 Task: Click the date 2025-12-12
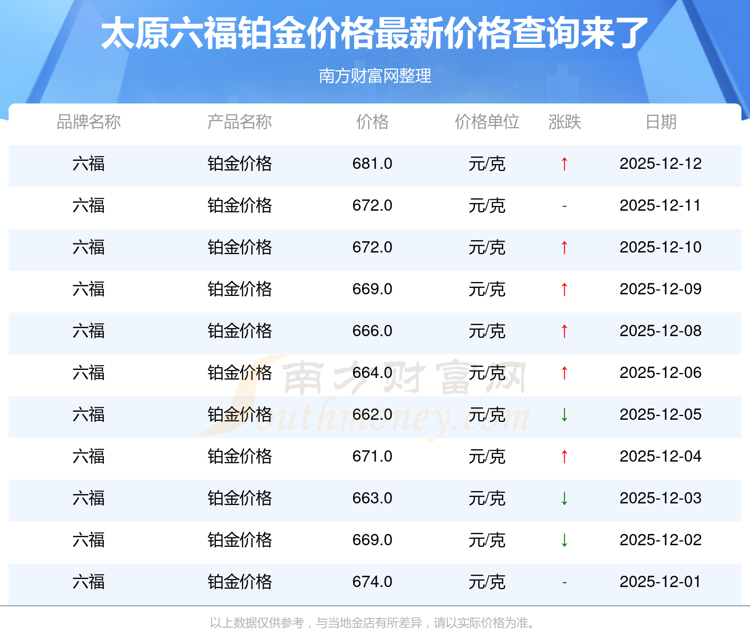point(661,164)
